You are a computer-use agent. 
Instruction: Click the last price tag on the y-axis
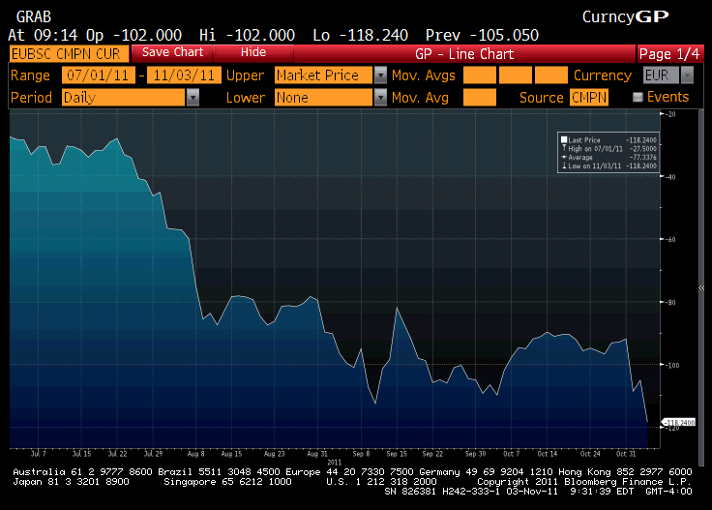[679, 423]
